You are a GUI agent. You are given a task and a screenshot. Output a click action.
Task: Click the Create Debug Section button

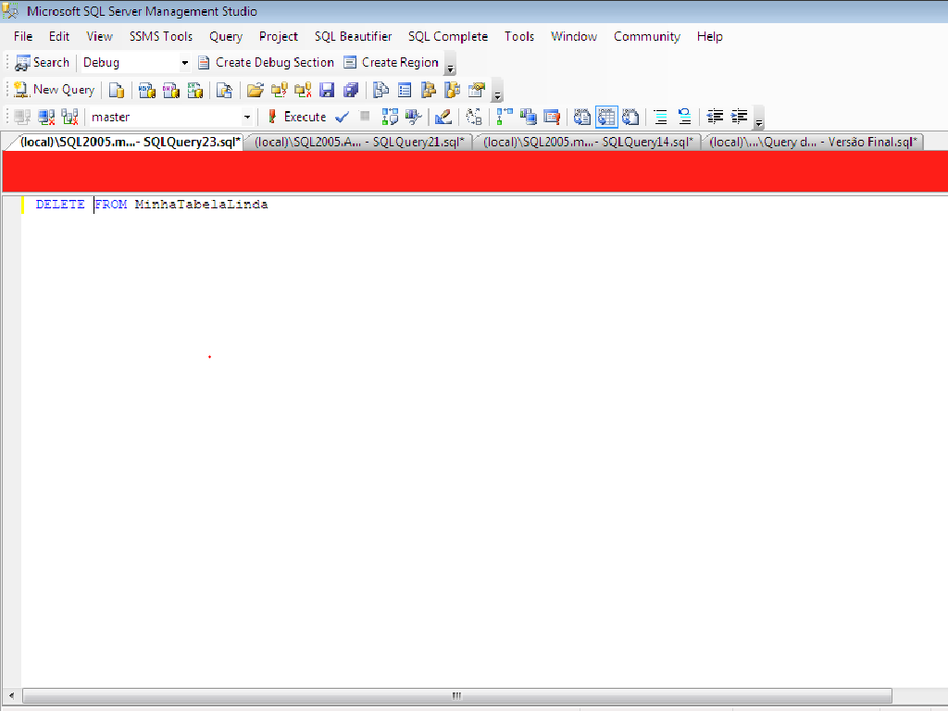[266, 62]
